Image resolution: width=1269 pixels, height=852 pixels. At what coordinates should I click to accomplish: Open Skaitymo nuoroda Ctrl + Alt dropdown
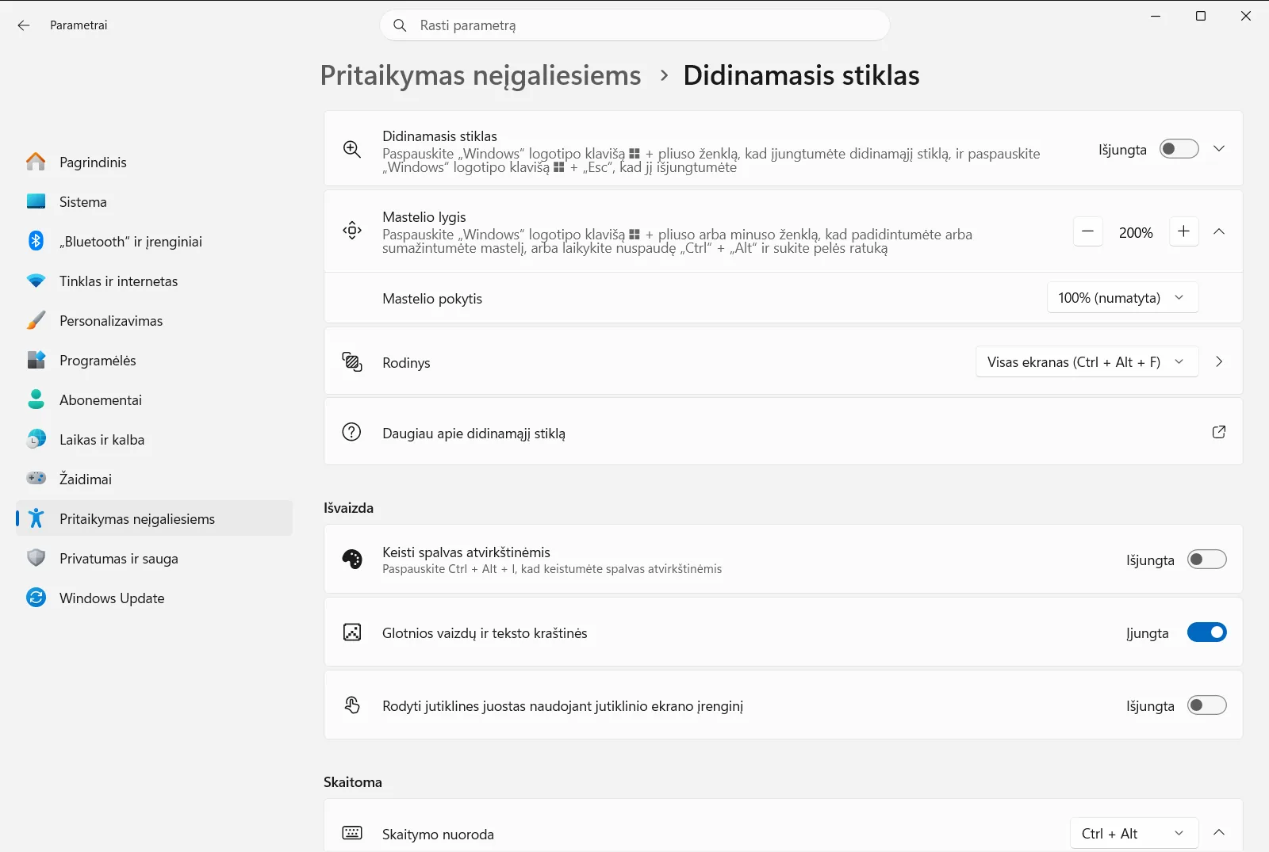pyautogui.click(x=1134, y=833)
